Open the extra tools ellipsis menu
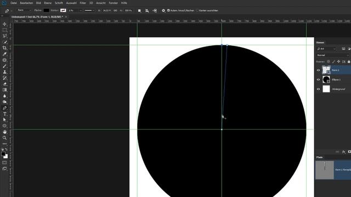Screen dimensions: 351x197 click(x=4, y=144)
